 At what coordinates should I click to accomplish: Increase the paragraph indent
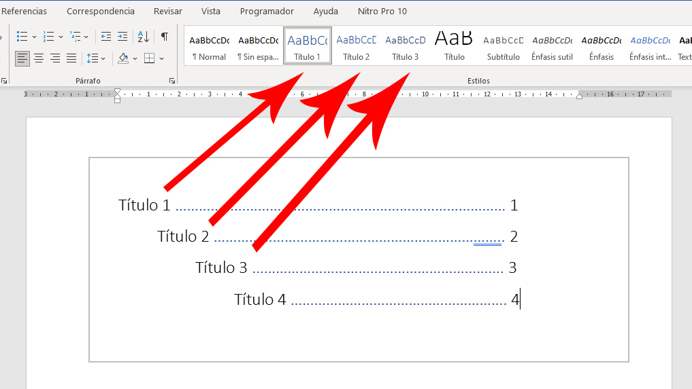point(122,37)
